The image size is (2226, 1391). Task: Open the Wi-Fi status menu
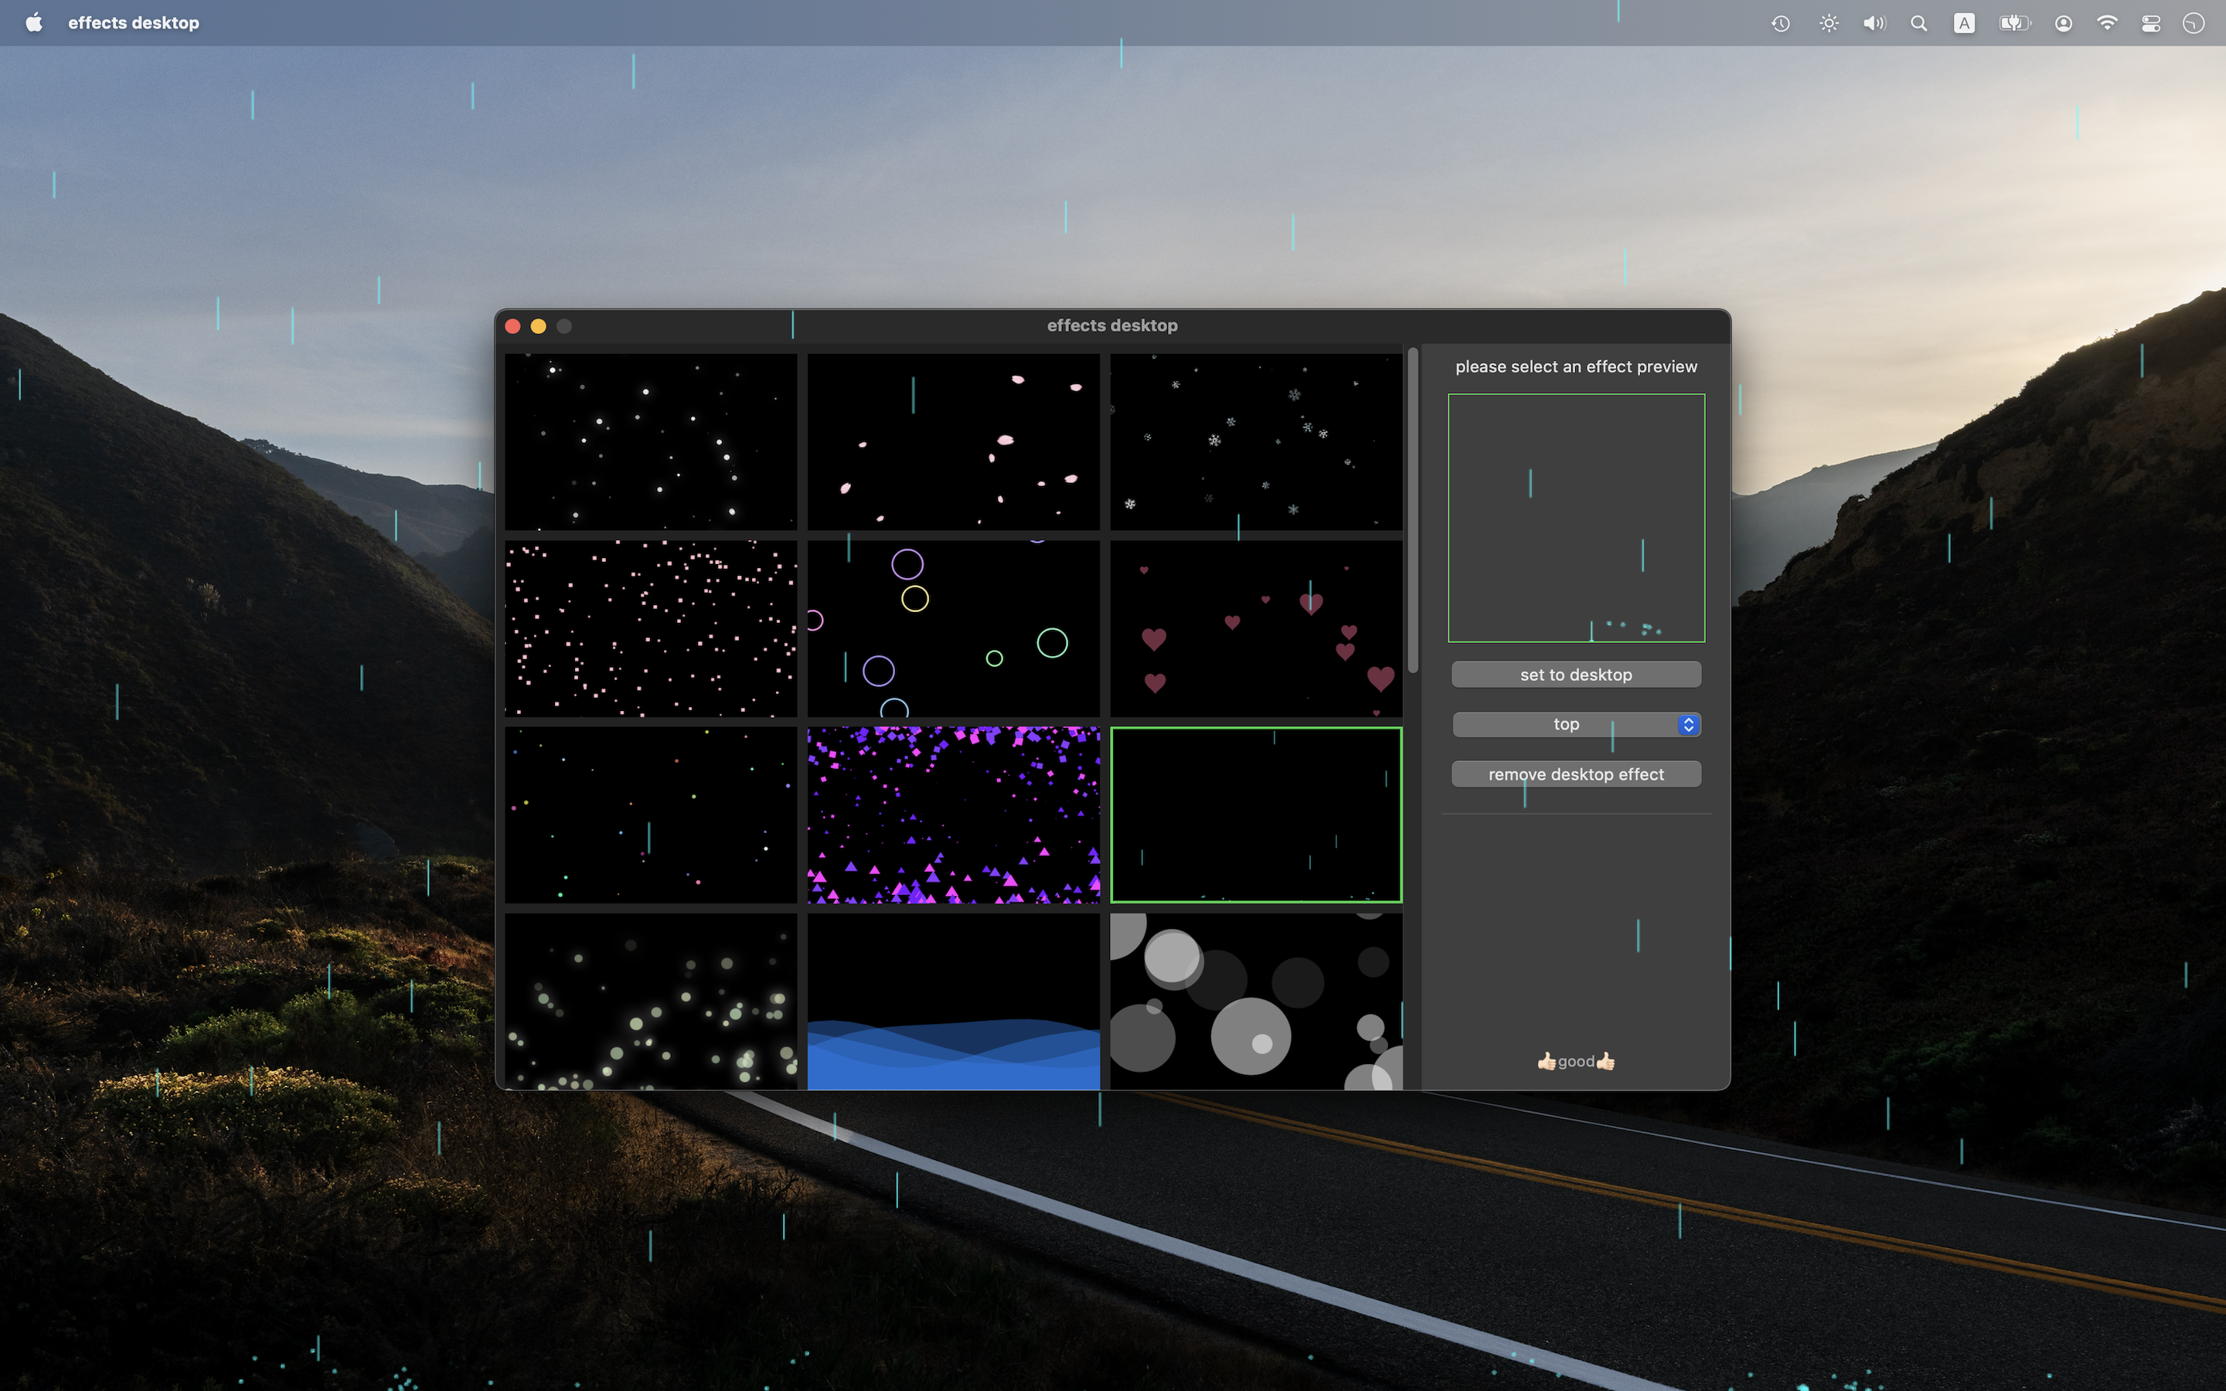pos(2106,23)
